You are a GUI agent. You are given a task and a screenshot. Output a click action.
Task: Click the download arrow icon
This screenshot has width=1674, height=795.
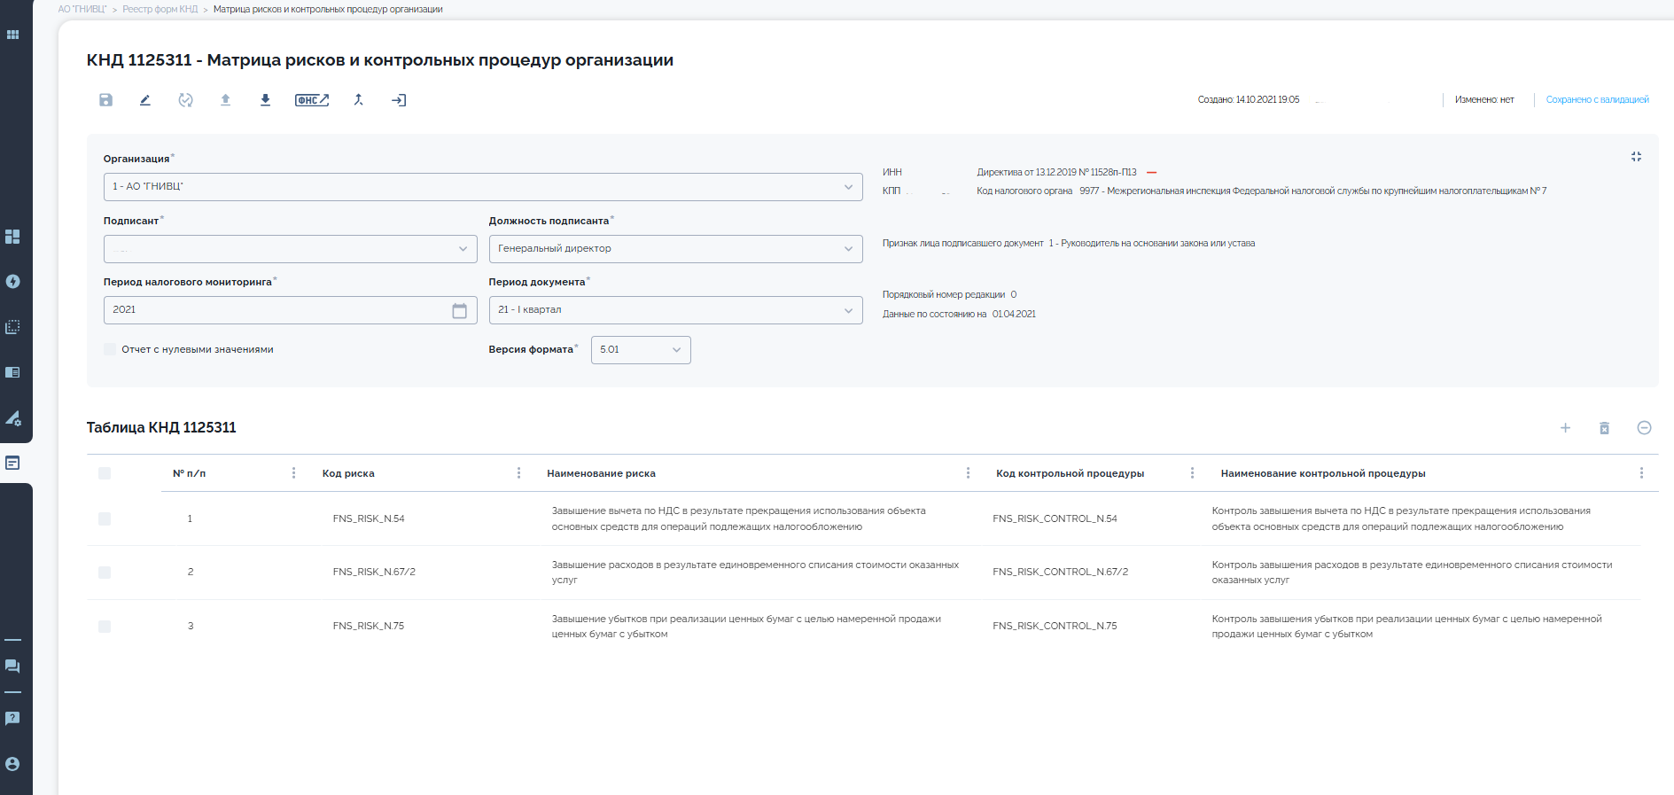coord(265,100)
